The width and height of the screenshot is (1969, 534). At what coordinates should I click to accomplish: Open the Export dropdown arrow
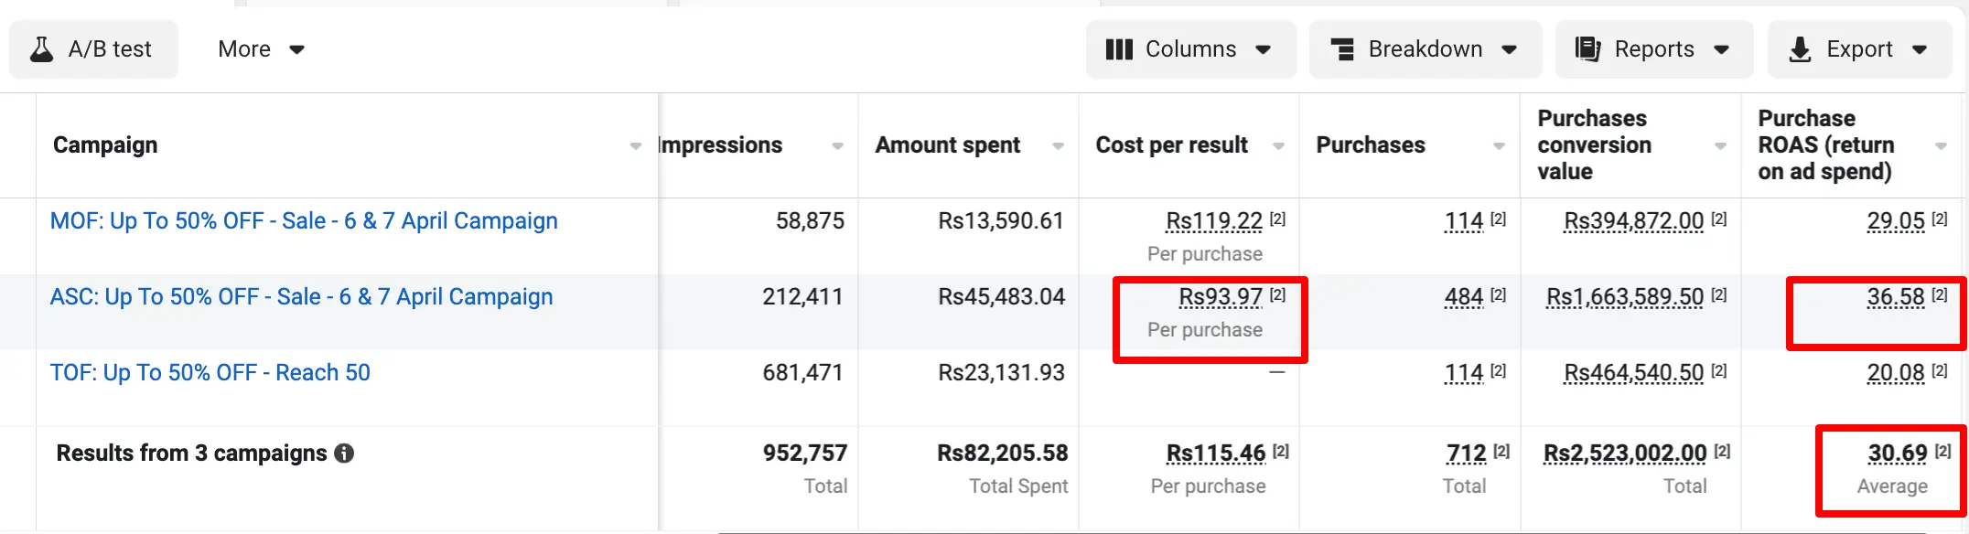pos(1920,49)
